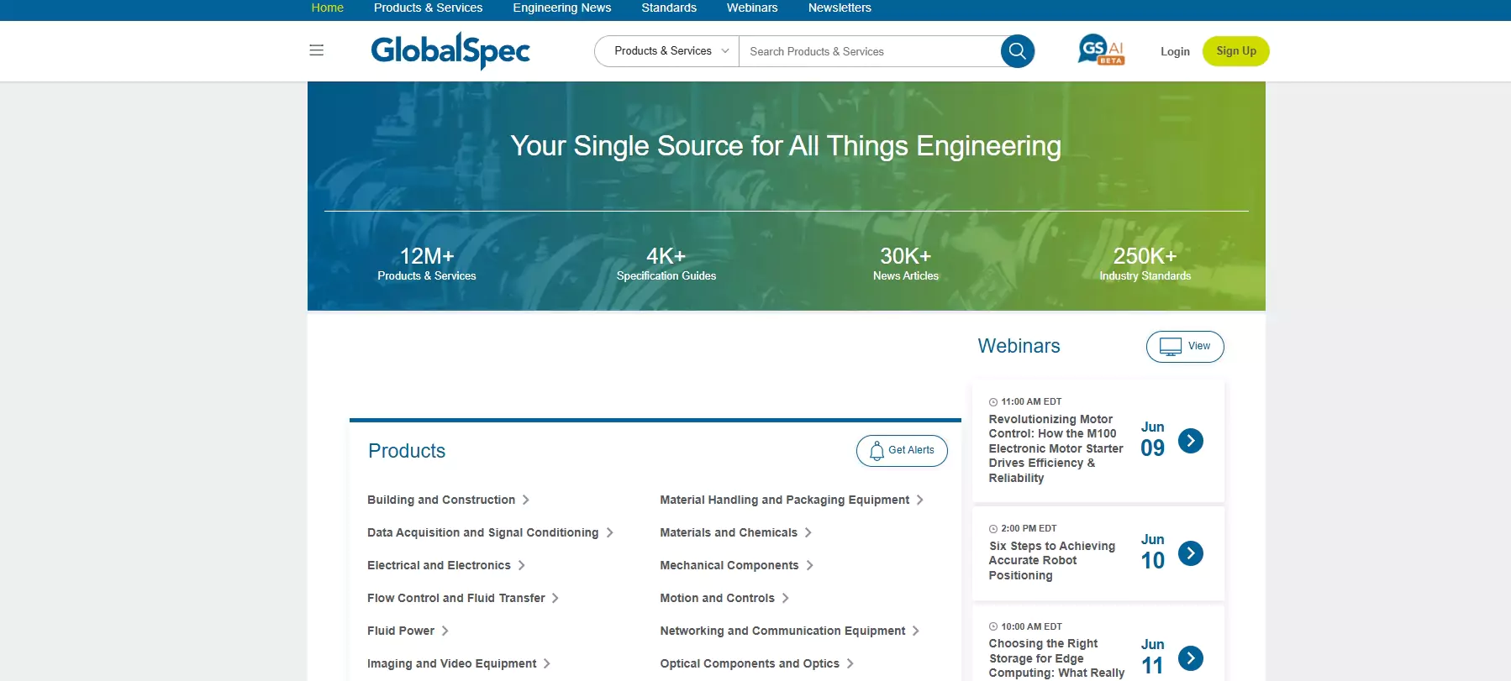Viewport: 1511px width, 681px height.
Task: Click the yellow Sign Up button
Action: [1235, 51]
